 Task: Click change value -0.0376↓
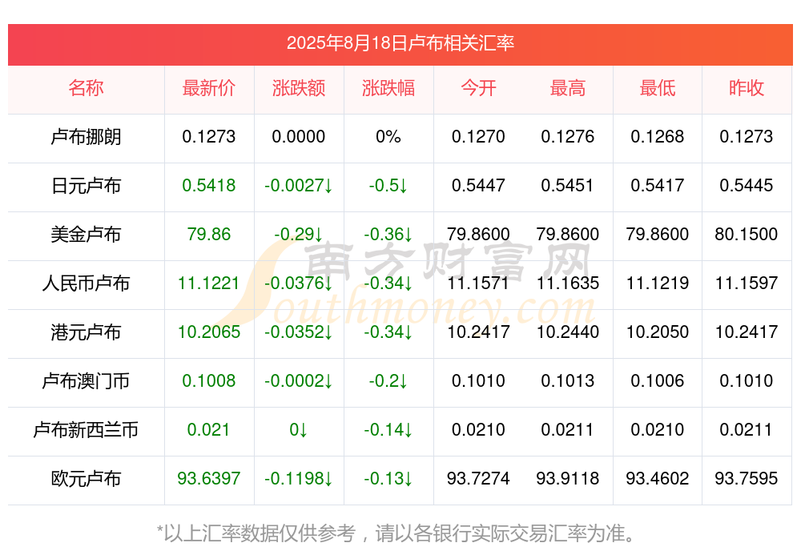pyautogui.click(x=299, y=283)
